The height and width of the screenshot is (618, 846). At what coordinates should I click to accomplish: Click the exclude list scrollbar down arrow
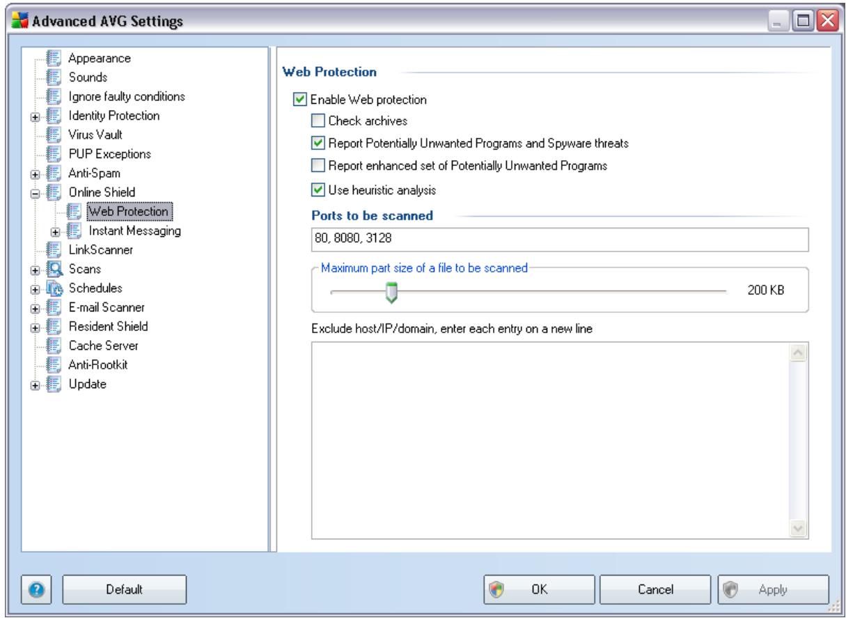coord(799,530)
